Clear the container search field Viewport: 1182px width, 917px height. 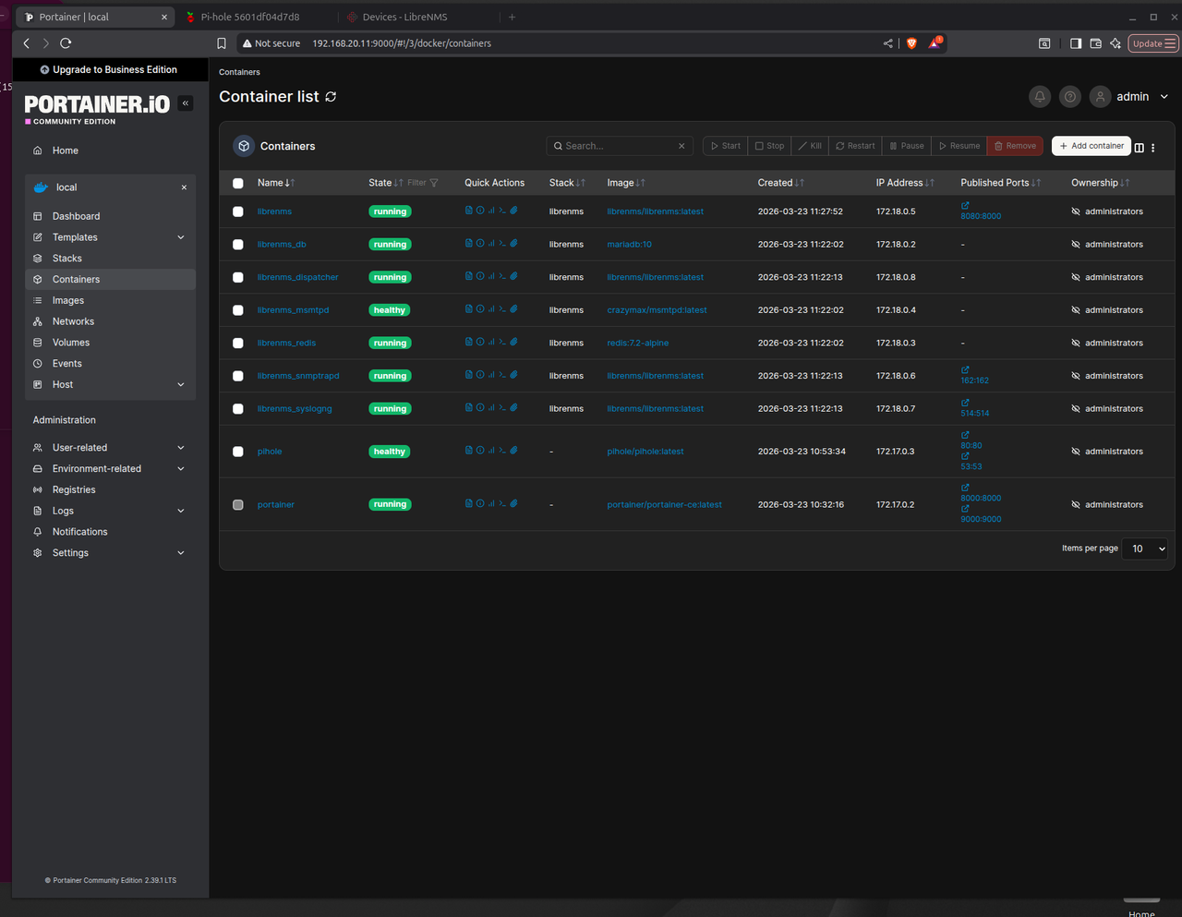coord(681,146)
